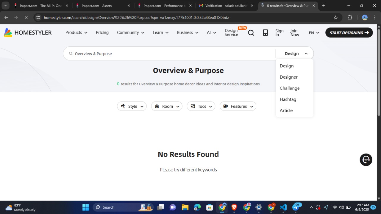Open Microsoft Edge from taskbar
Image resolution: width=381 pixels, height=214 pixels.
point(197,207)
